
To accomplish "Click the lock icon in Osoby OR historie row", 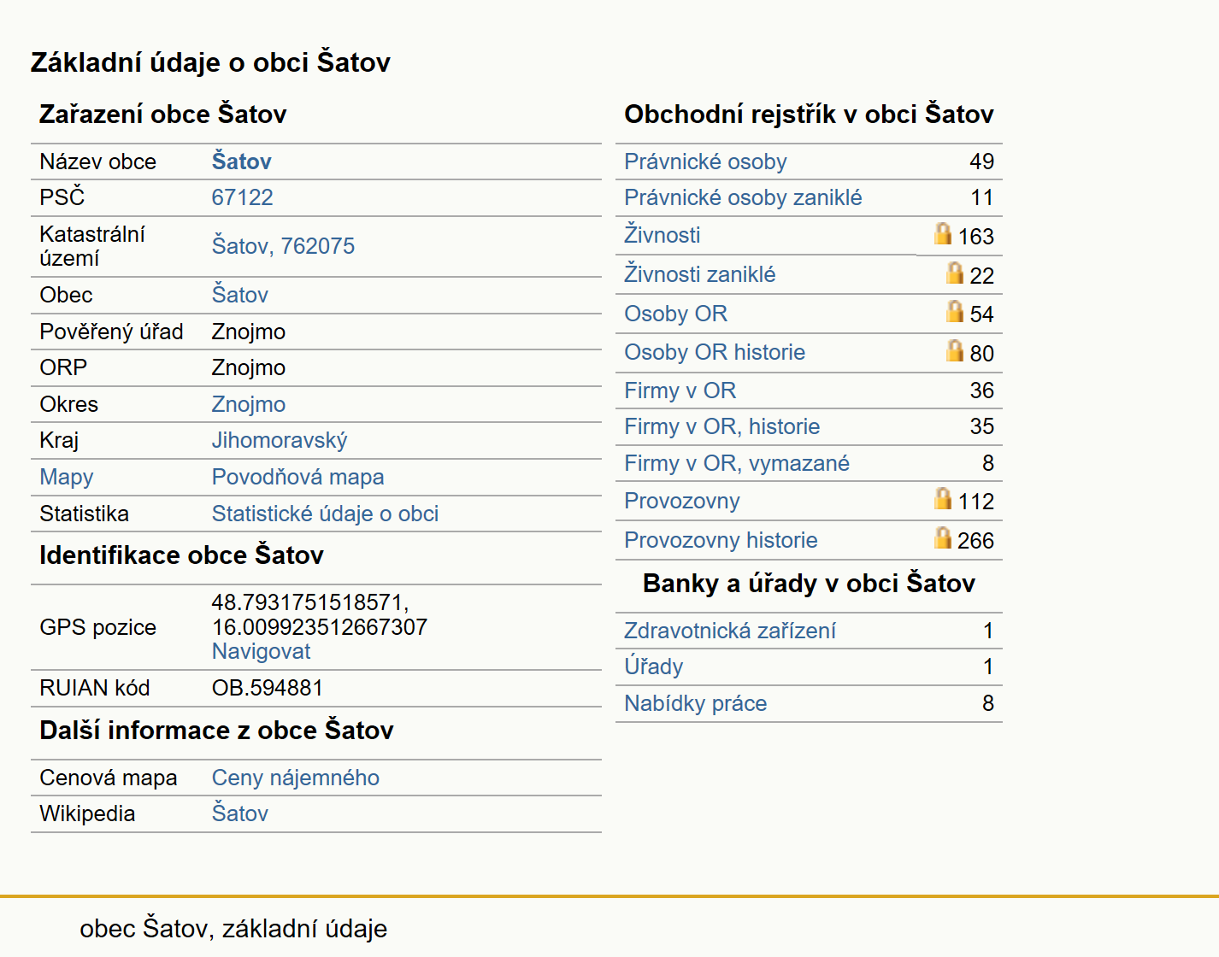I will 955,350.
